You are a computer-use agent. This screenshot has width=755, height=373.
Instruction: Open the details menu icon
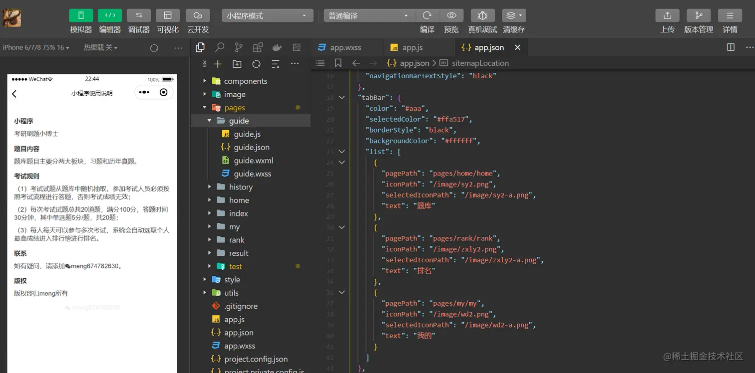[x=730, y=15]
